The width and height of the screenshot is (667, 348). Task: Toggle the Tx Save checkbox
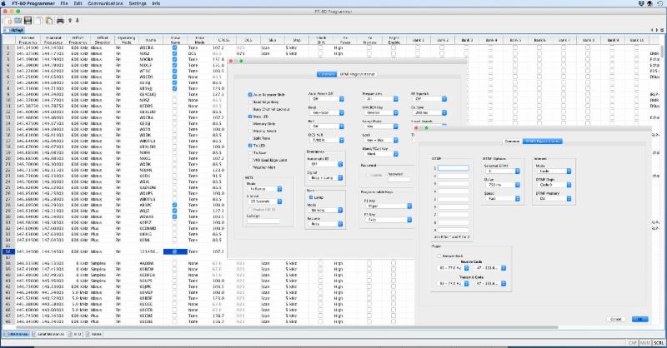pos(250,152)
